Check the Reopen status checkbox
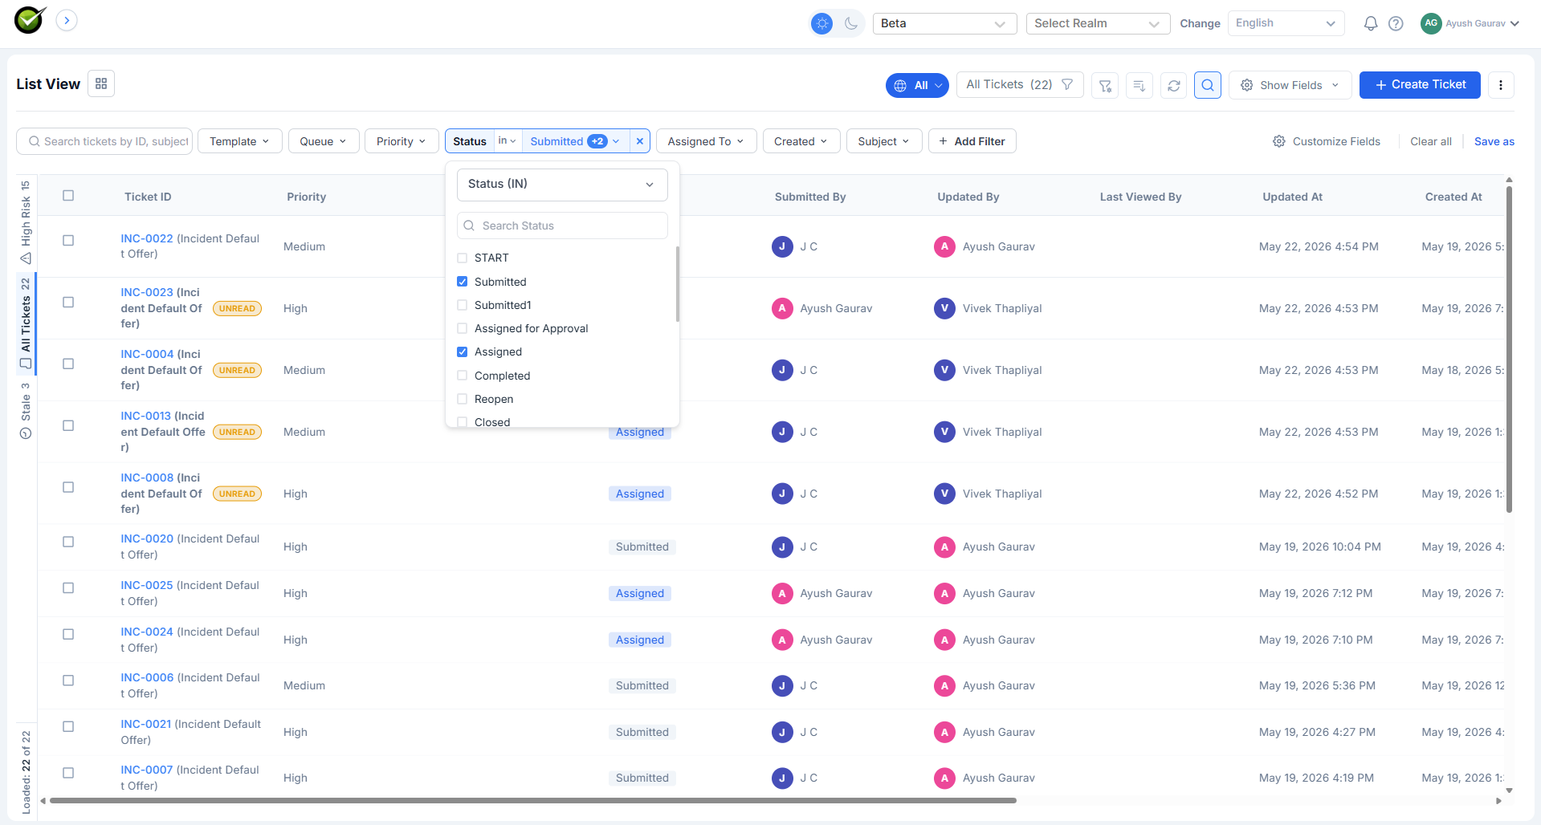1541x825 pixels. (463, 399)
